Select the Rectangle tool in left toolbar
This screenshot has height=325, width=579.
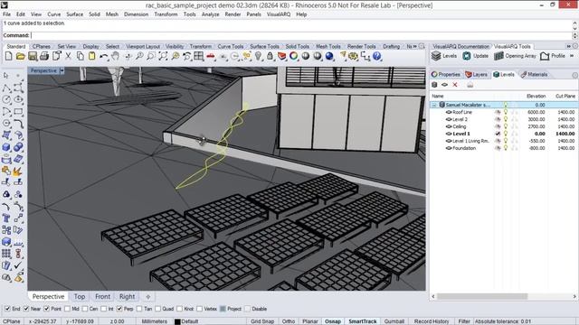(18, 111)
